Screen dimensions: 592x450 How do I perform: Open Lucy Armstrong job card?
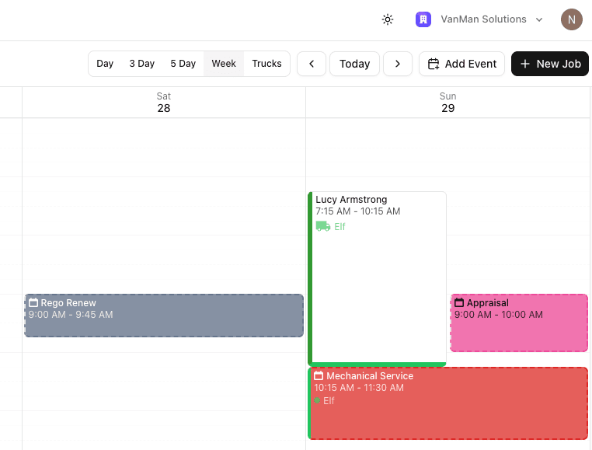tap(377, 279)
